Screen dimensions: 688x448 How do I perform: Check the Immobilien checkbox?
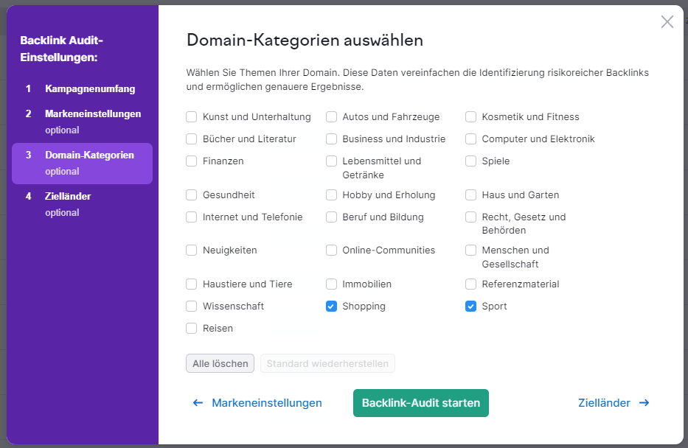(331, 284)
